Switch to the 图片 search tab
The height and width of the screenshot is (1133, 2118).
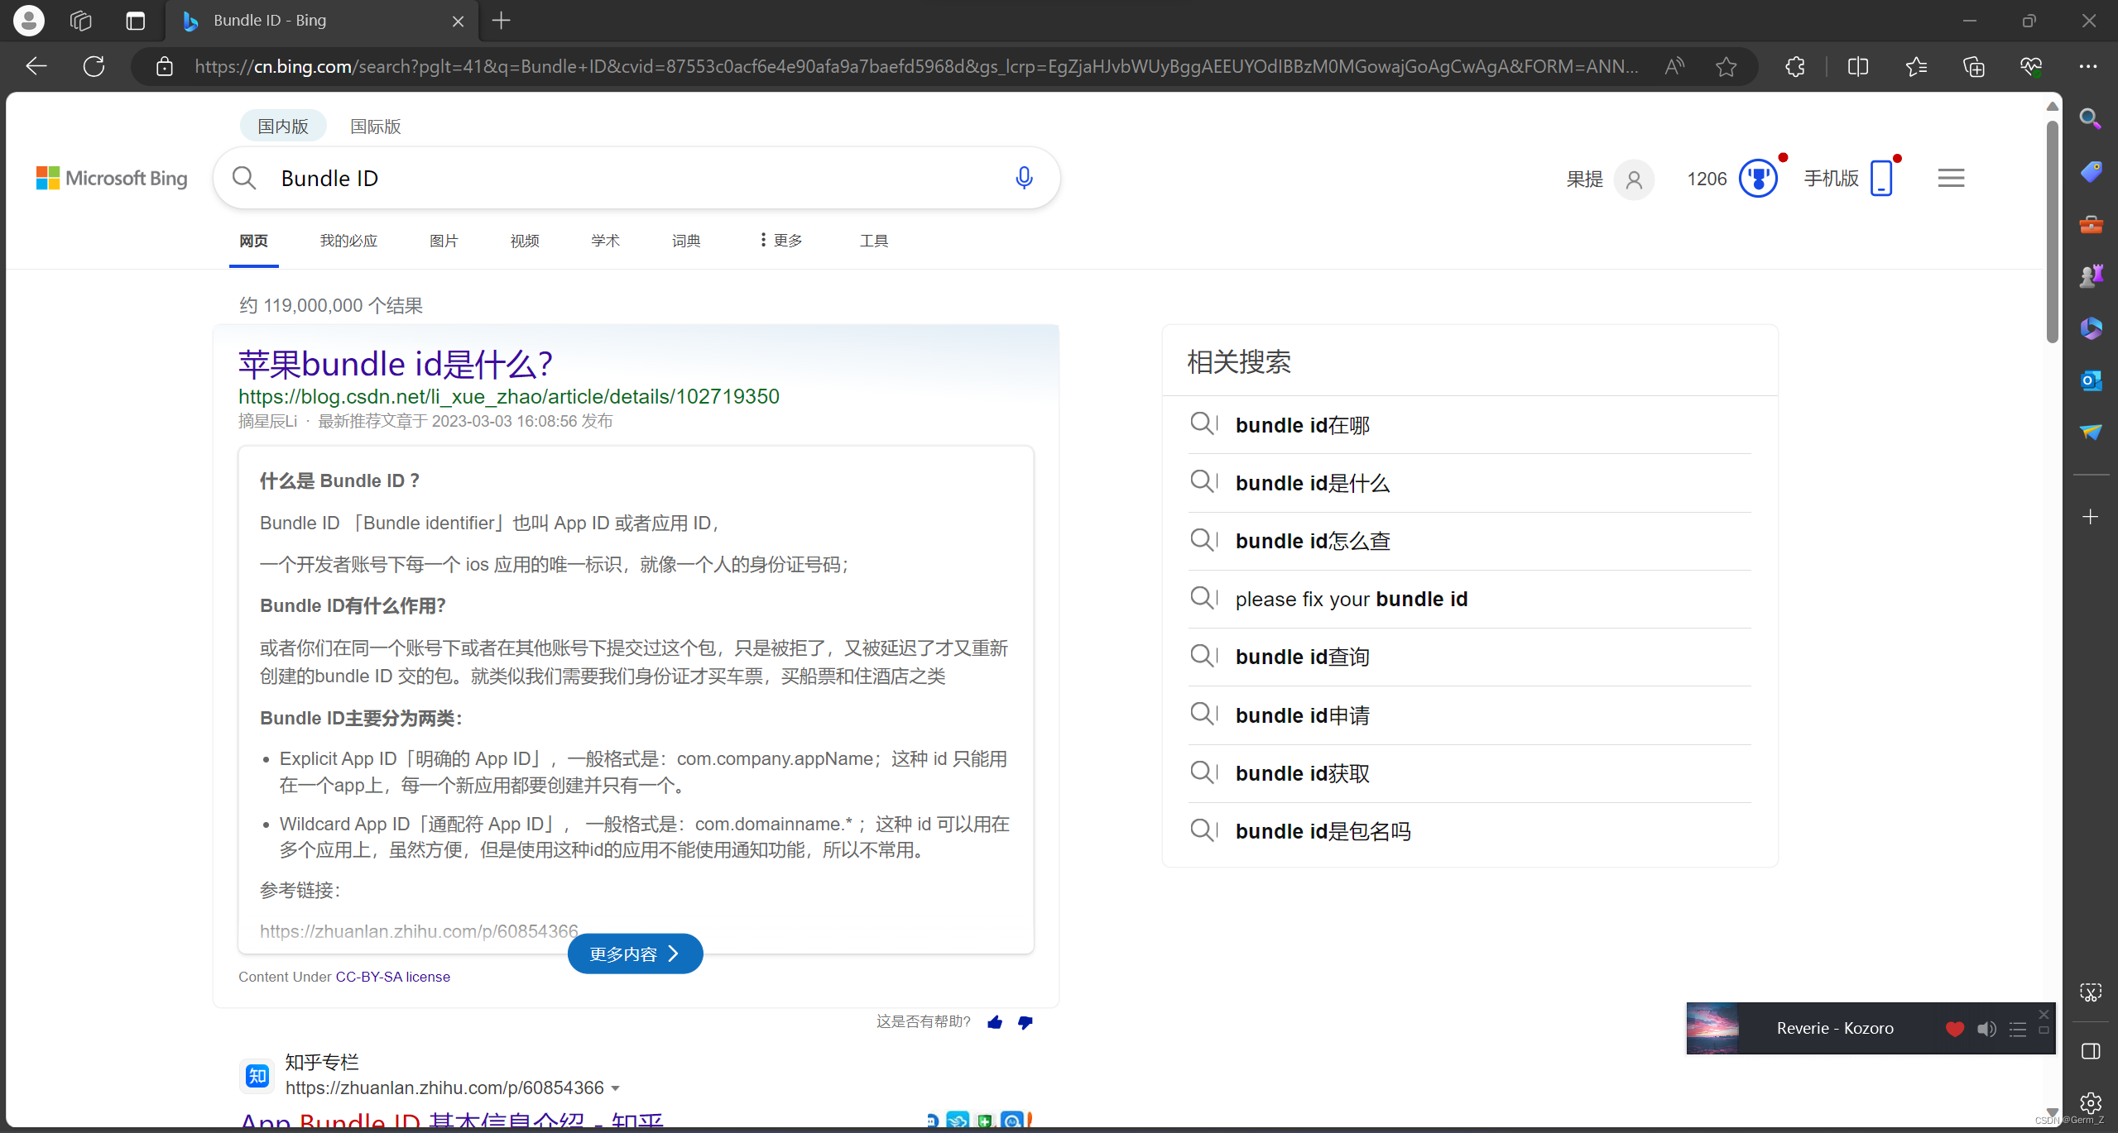[x=444, y=241]
